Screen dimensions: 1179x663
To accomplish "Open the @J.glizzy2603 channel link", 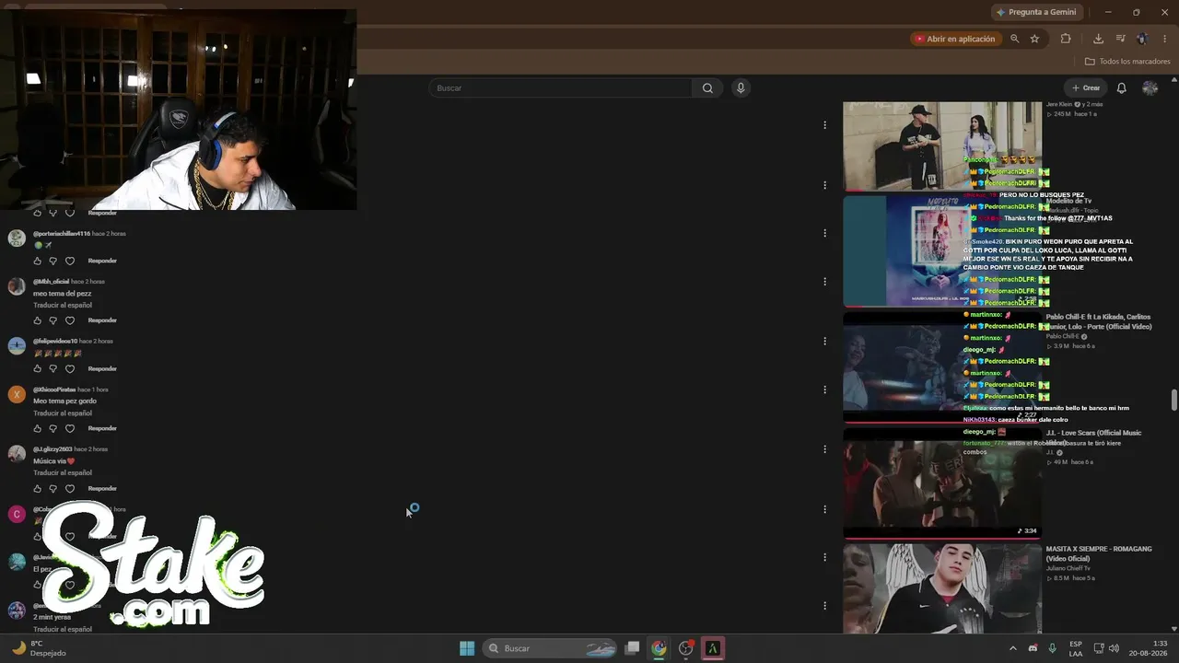I will click(53, 449).
